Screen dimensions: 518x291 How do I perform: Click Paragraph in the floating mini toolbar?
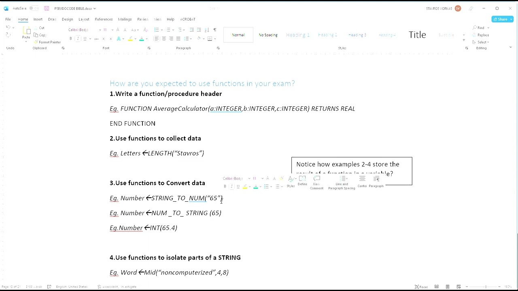point(376,181)
